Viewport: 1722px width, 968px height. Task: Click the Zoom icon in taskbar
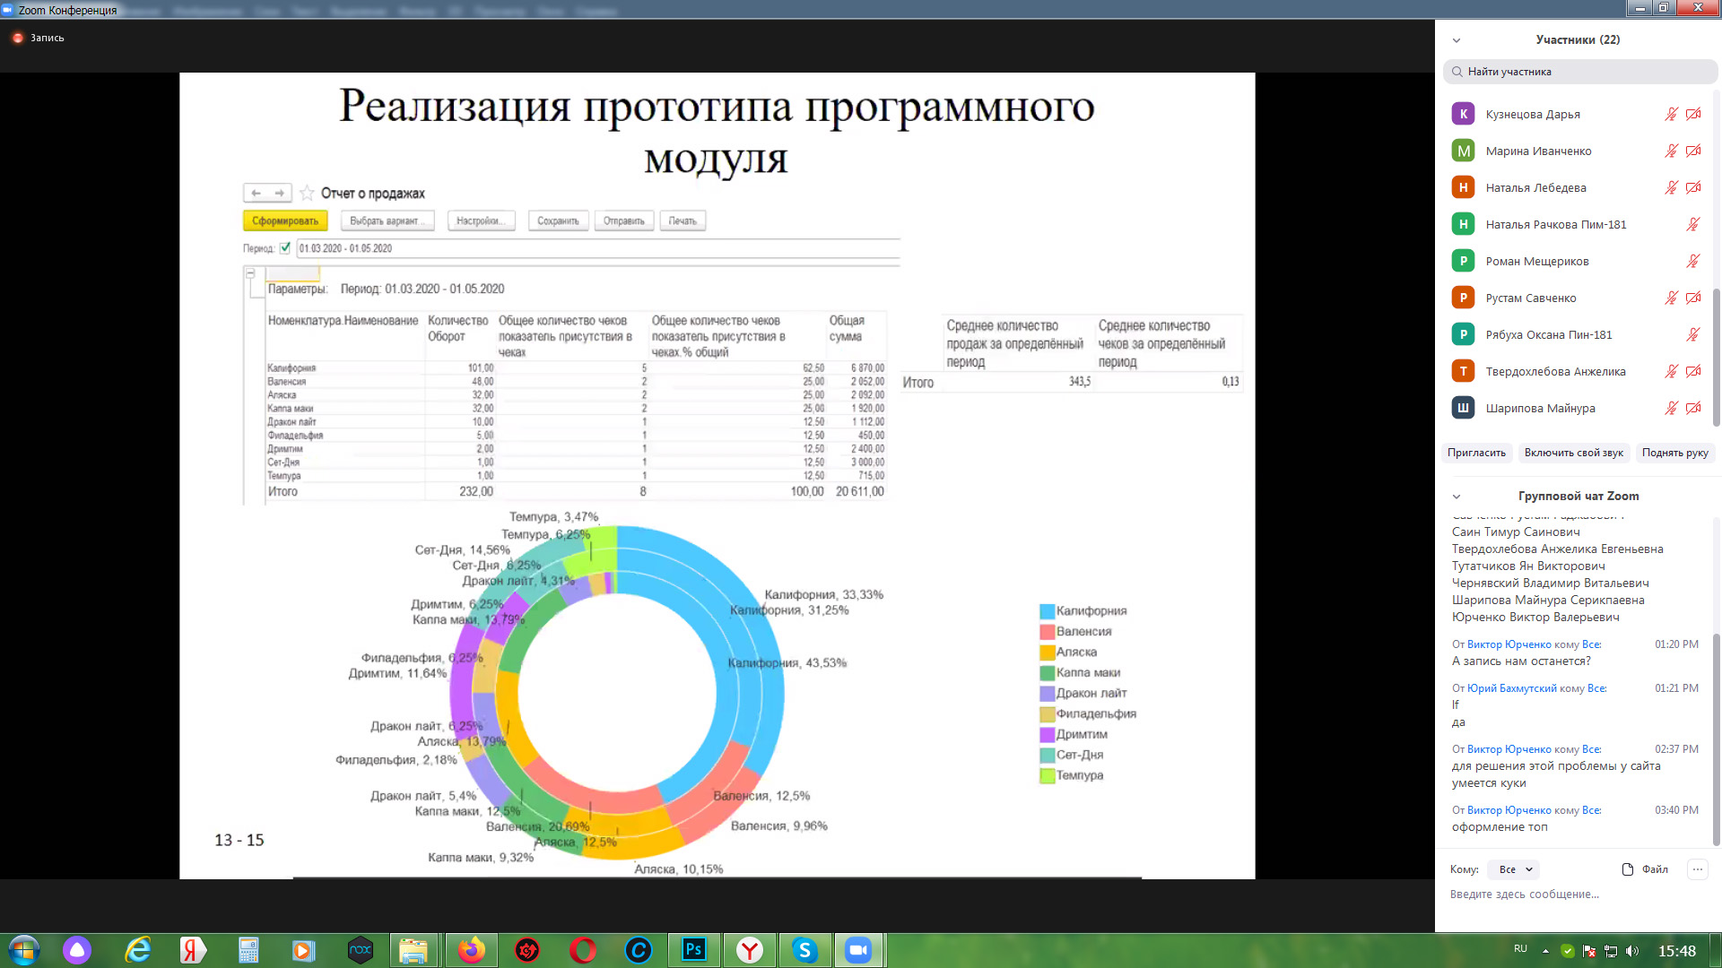coord(858,950)
